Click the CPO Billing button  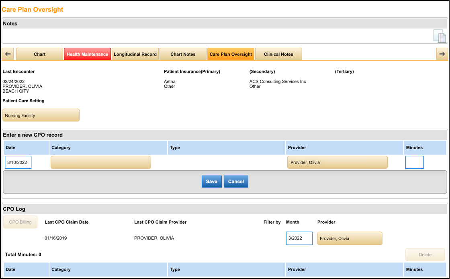(x=20, y=222)
